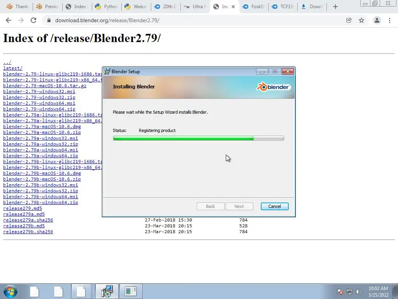Close the active Index tab with the X
398x299 pixels.
[x=233, y=7]
